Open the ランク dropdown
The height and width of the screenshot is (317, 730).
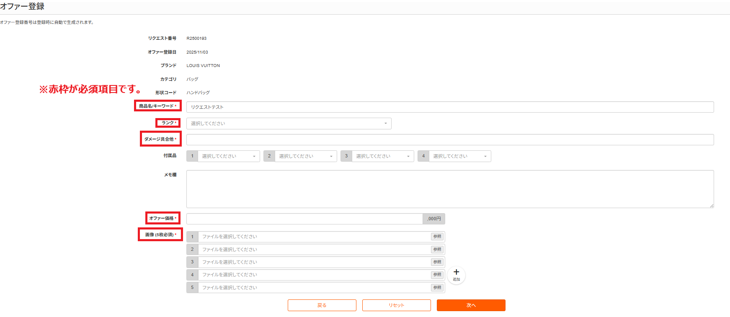point(289,124)
